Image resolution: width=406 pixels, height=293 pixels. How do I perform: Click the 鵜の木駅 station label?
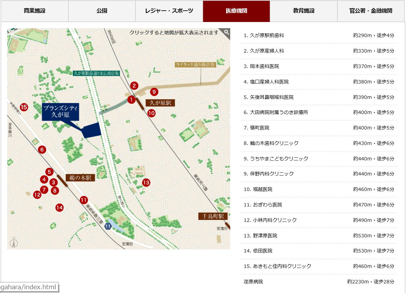click(80, 178)
